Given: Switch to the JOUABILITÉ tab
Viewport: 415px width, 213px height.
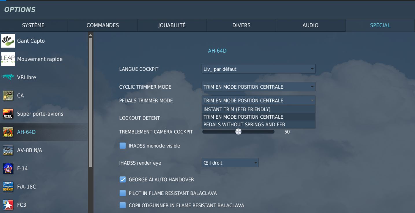Looking at the screenshot, I should pyautogui.click(x=172, y=25).
